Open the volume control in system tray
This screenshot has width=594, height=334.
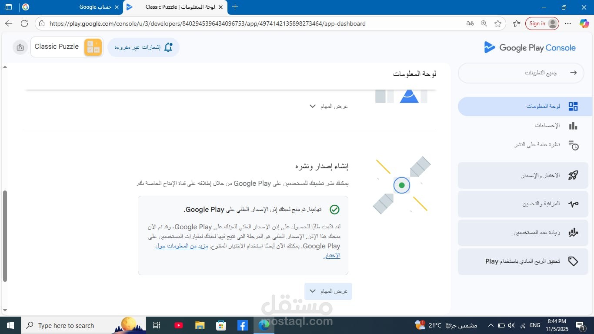click(x=511, y=325)
